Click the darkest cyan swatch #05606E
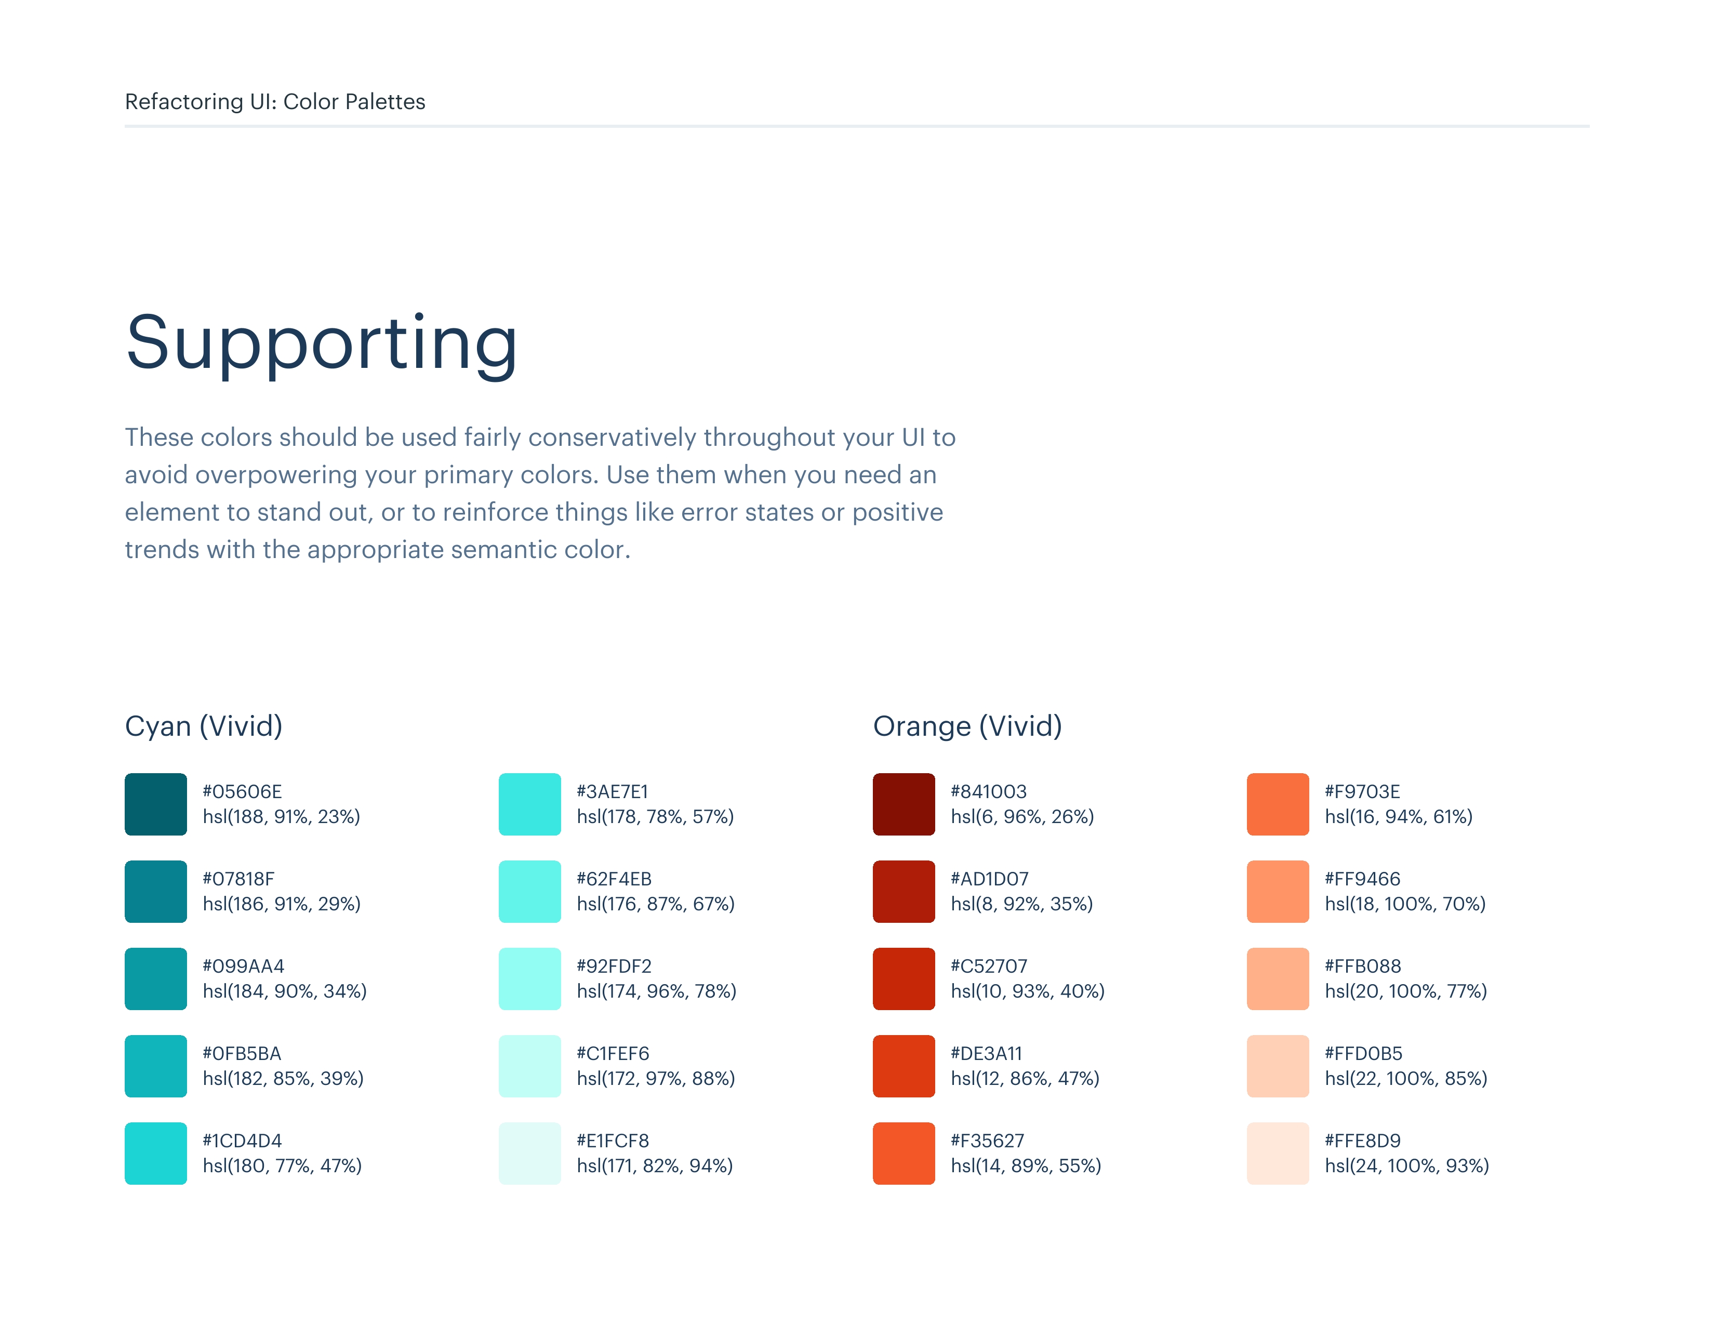Image resolution: width=1714 pixels, height=1325 pixels. [155, 804]
